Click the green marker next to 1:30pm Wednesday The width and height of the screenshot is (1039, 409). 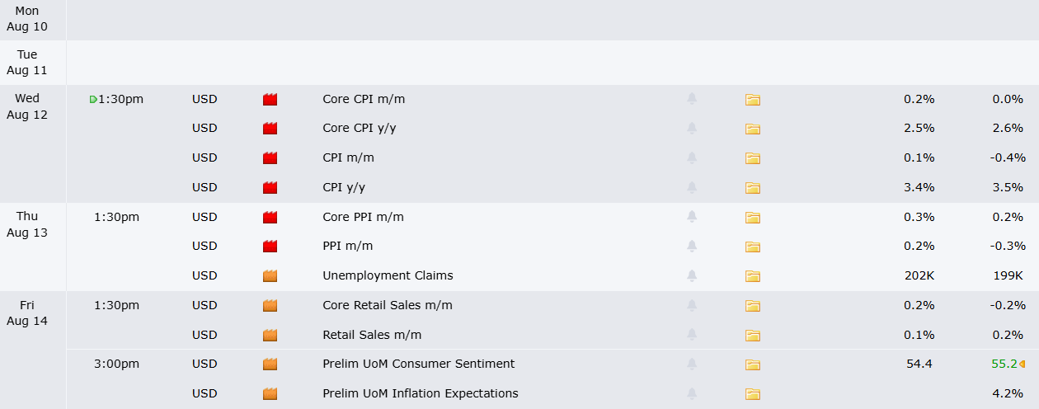click(x=93, y=100)
